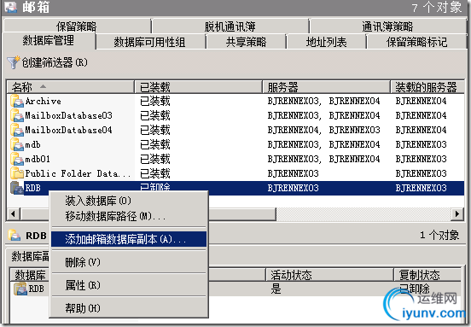Screen dimensions: 471x327
Task: Click 复制状态 column header
Action: click(x=427, y=275)
